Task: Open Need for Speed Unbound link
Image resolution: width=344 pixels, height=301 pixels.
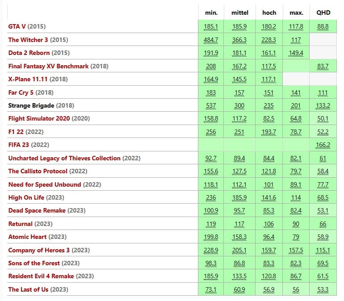Action: coord(45,184)
